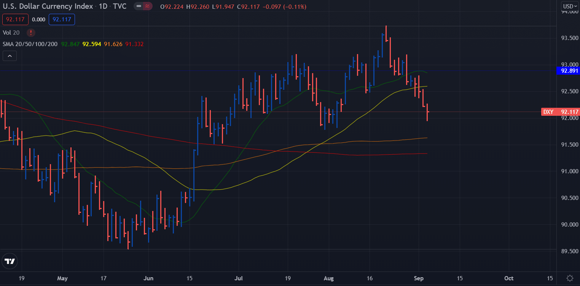The height and width of the screenshot is (286, 580).
Task: Click the red sell price 92.117 button
Action: pos(15,19)
